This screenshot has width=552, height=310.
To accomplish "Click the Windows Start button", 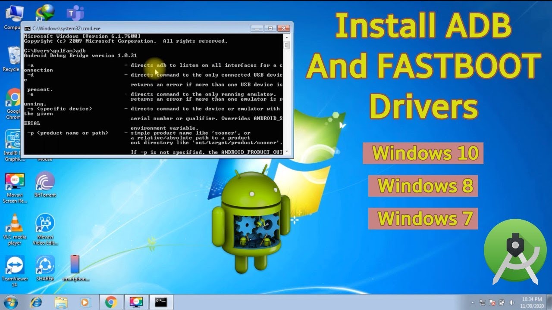I will (x=10, y=302).
